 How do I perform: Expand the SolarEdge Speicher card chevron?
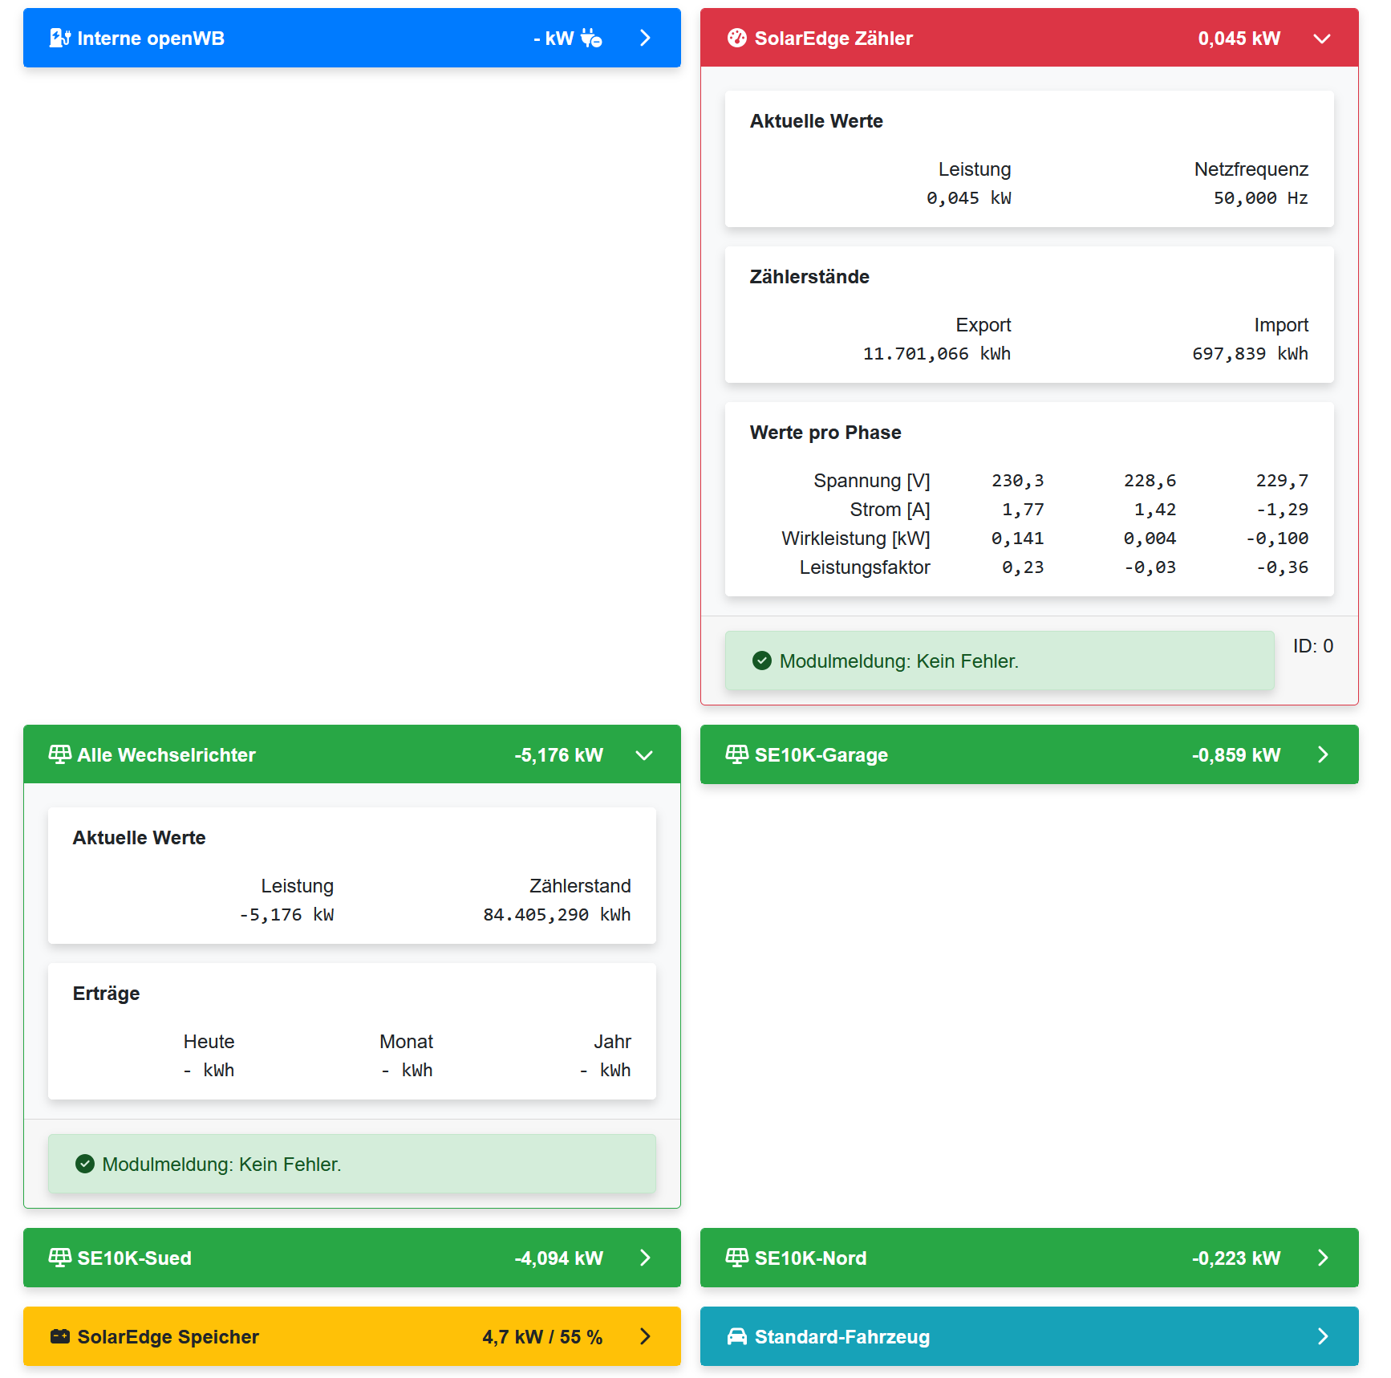point(645,1336)
